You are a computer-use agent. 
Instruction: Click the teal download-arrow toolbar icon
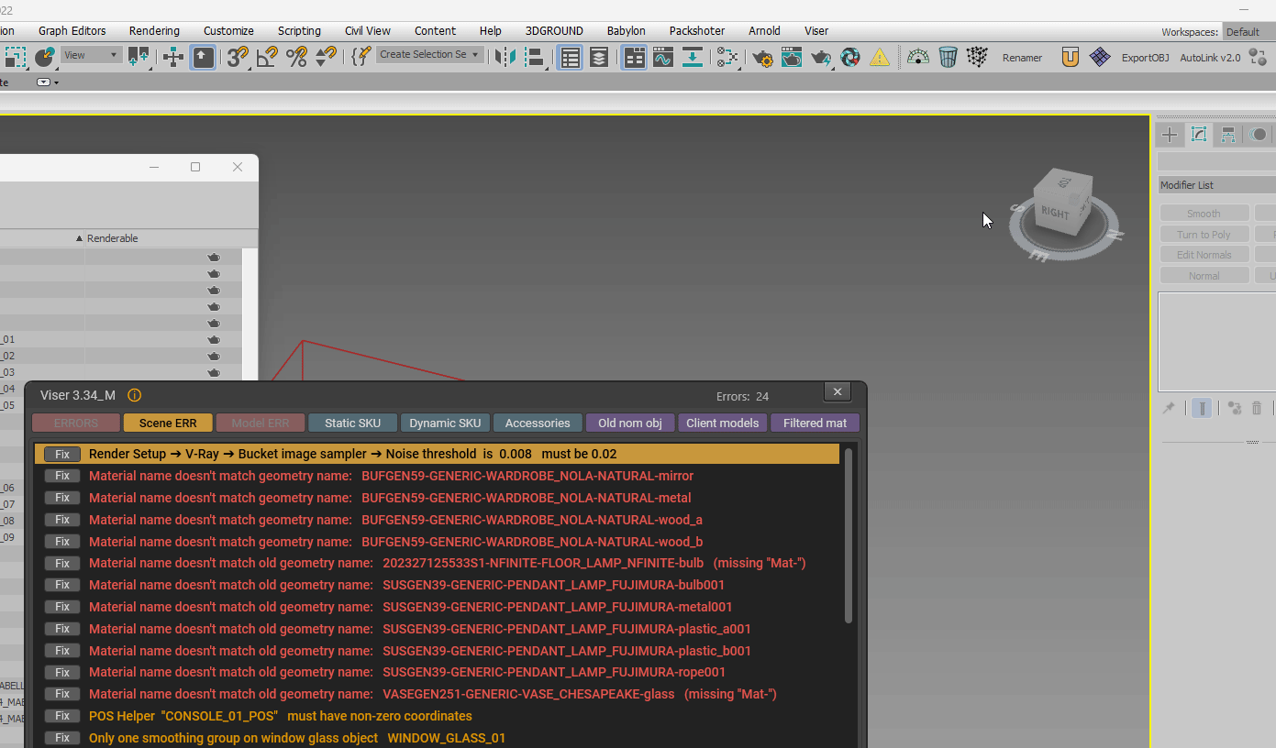click(x=693, y=58)
